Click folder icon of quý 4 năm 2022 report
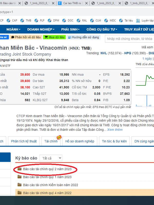Viewport: 154px width, 205px height. 20,193
